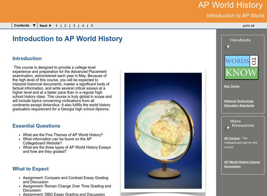Open National Technology Education Standards link

point(239,103)
